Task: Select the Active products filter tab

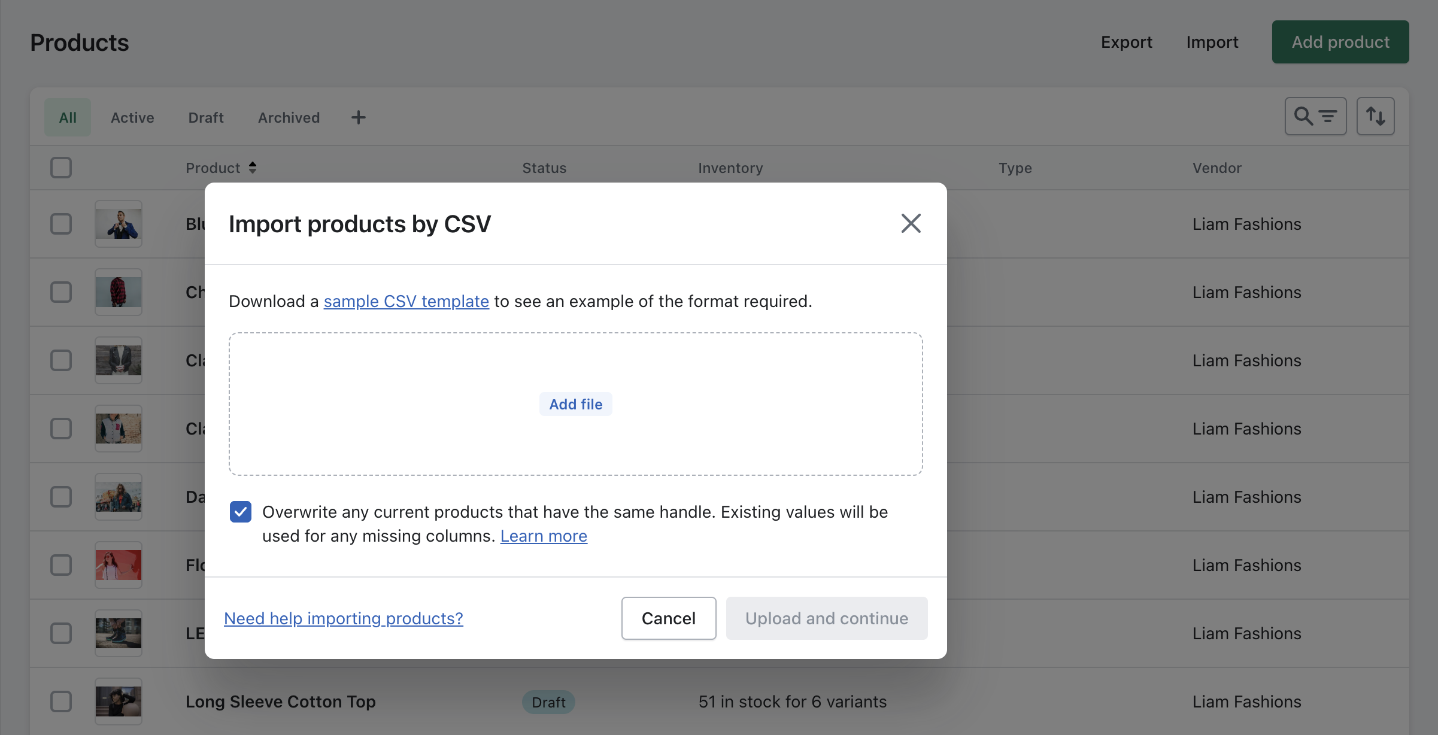Action: pos(132,116)
